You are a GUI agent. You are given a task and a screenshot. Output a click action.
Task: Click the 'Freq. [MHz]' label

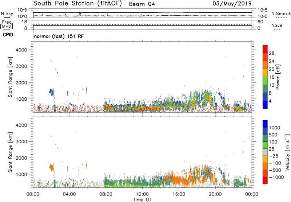pos(7,24)
